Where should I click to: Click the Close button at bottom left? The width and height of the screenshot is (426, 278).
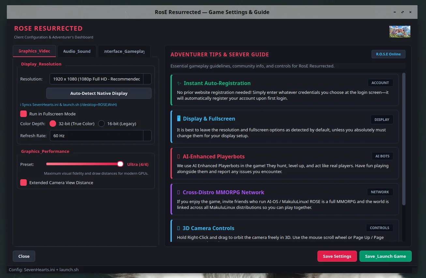point(24,256)
